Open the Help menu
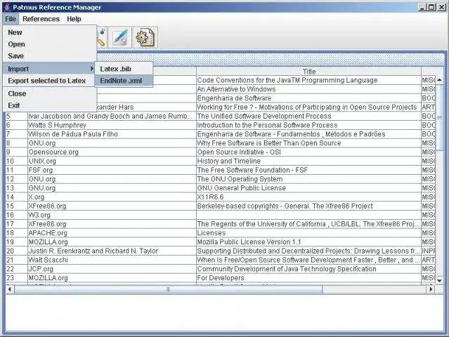449x337 pixels. point(74,19)
